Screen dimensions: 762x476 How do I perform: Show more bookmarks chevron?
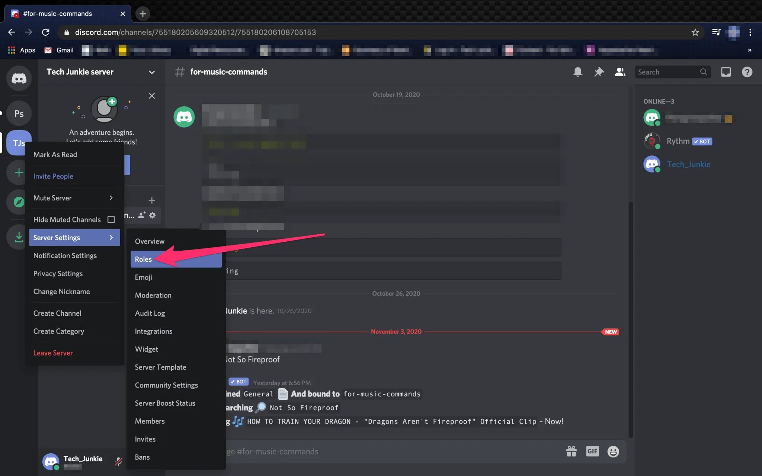pyautogui.click(x=749, y=50)
